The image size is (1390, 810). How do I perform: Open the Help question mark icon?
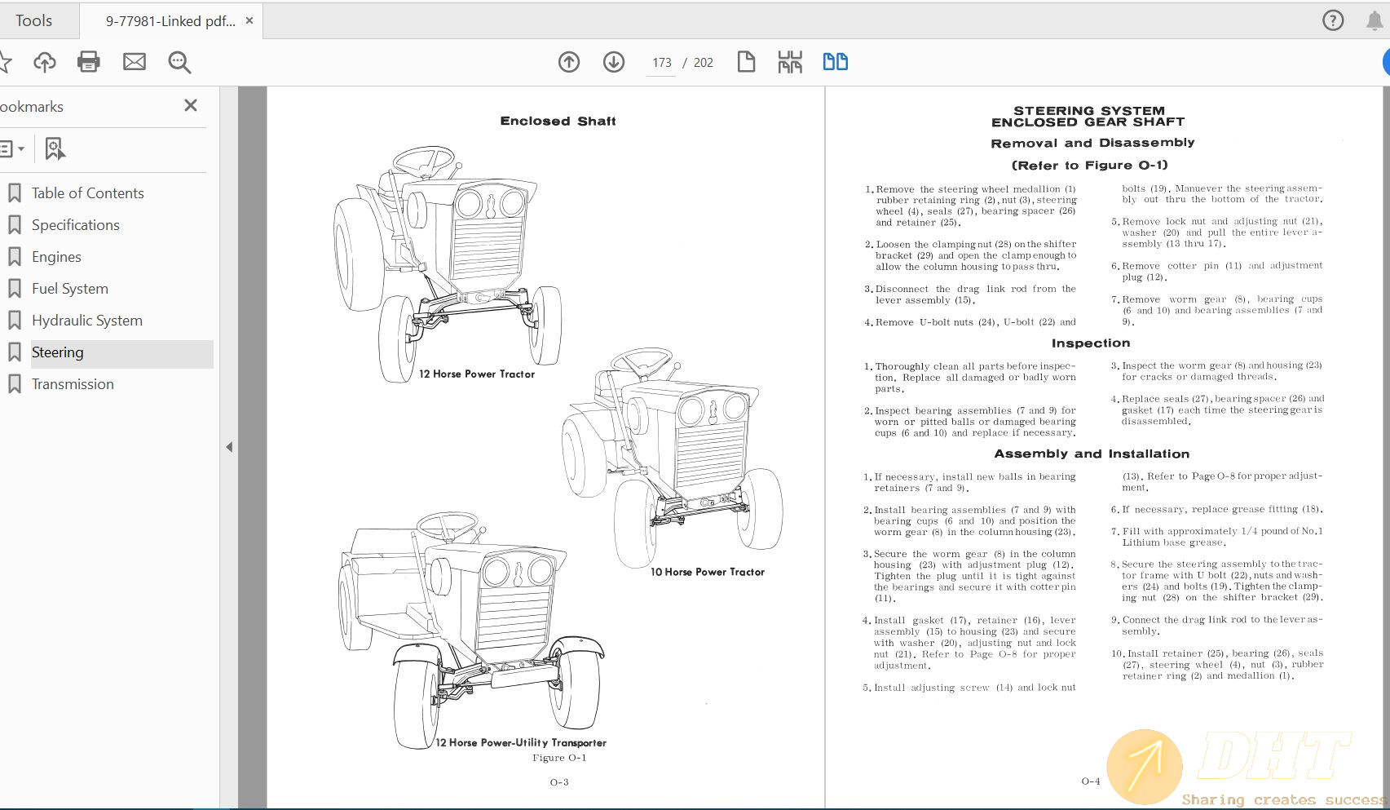coord(1333,20)
